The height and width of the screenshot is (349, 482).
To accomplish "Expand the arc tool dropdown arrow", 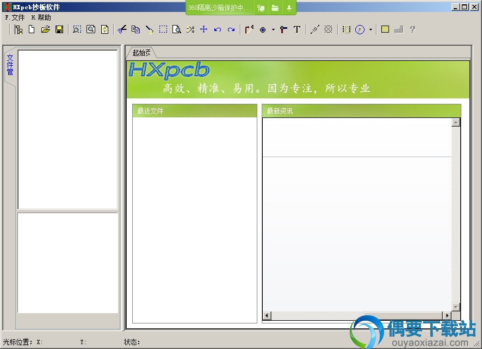I will click(370, 30).
